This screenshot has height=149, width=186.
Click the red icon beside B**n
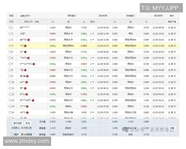[x=27, y=94]
